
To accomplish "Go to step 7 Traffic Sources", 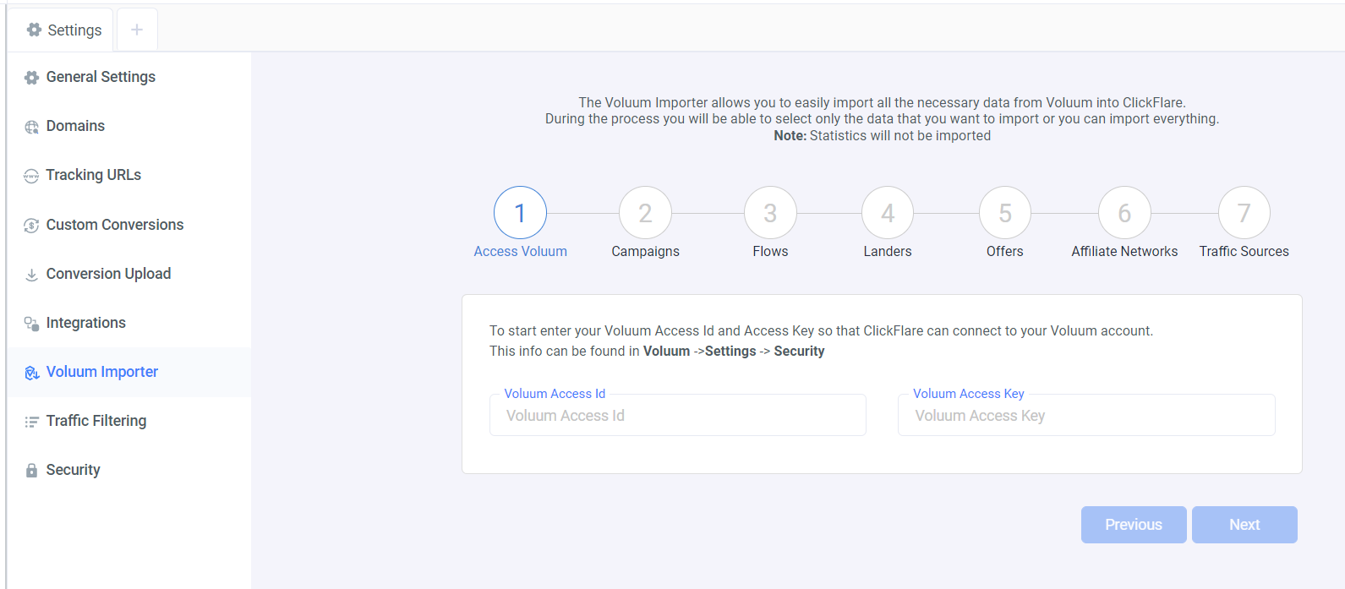I will tap(1244, 213).
